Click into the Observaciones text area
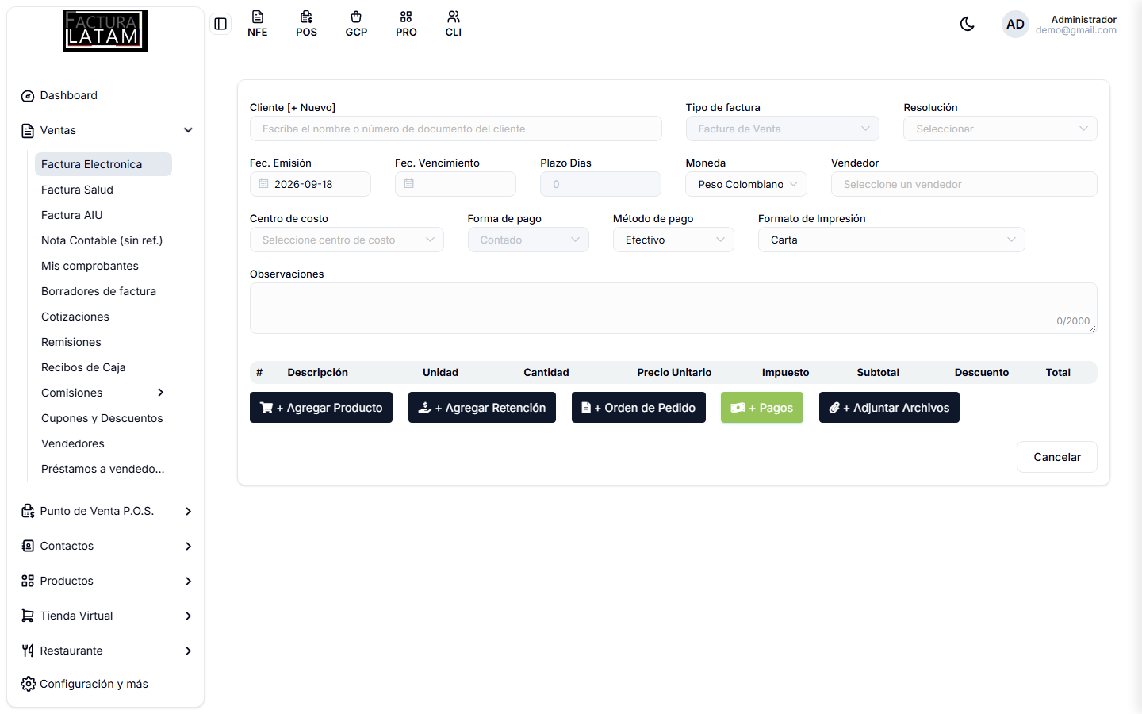This screenshot has height=714, width=1142. pyautogui.click(x=673, y=308)
